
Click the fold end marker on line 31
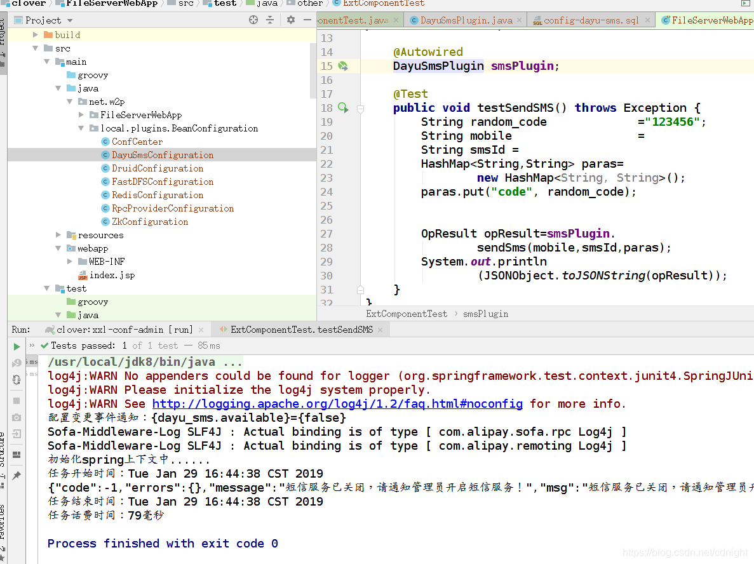360,290
